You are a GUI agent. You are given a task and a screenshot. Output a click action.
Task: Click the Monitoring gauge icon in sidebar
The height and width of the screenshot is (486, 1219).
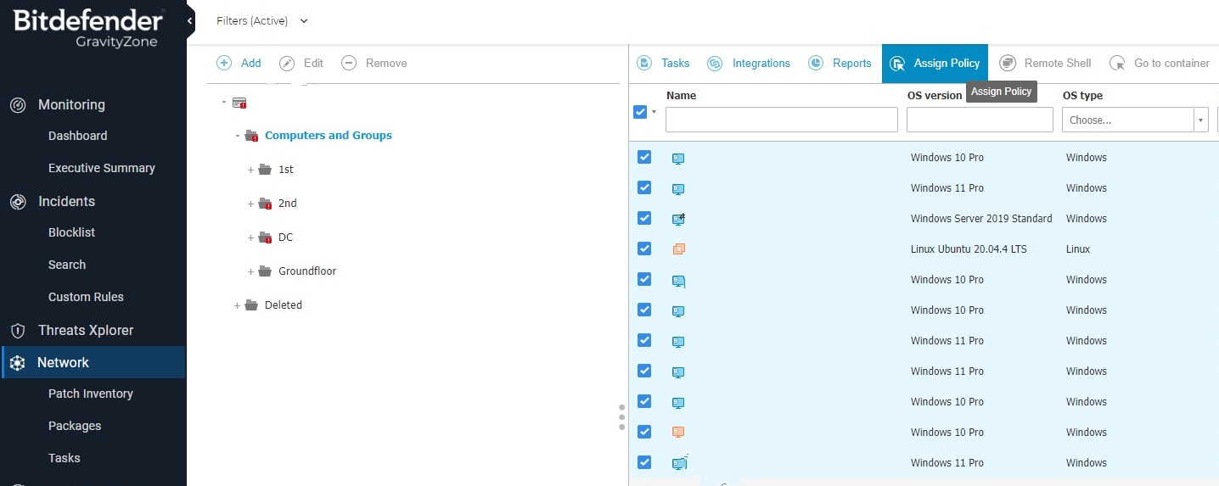click(x=18, y=105)
